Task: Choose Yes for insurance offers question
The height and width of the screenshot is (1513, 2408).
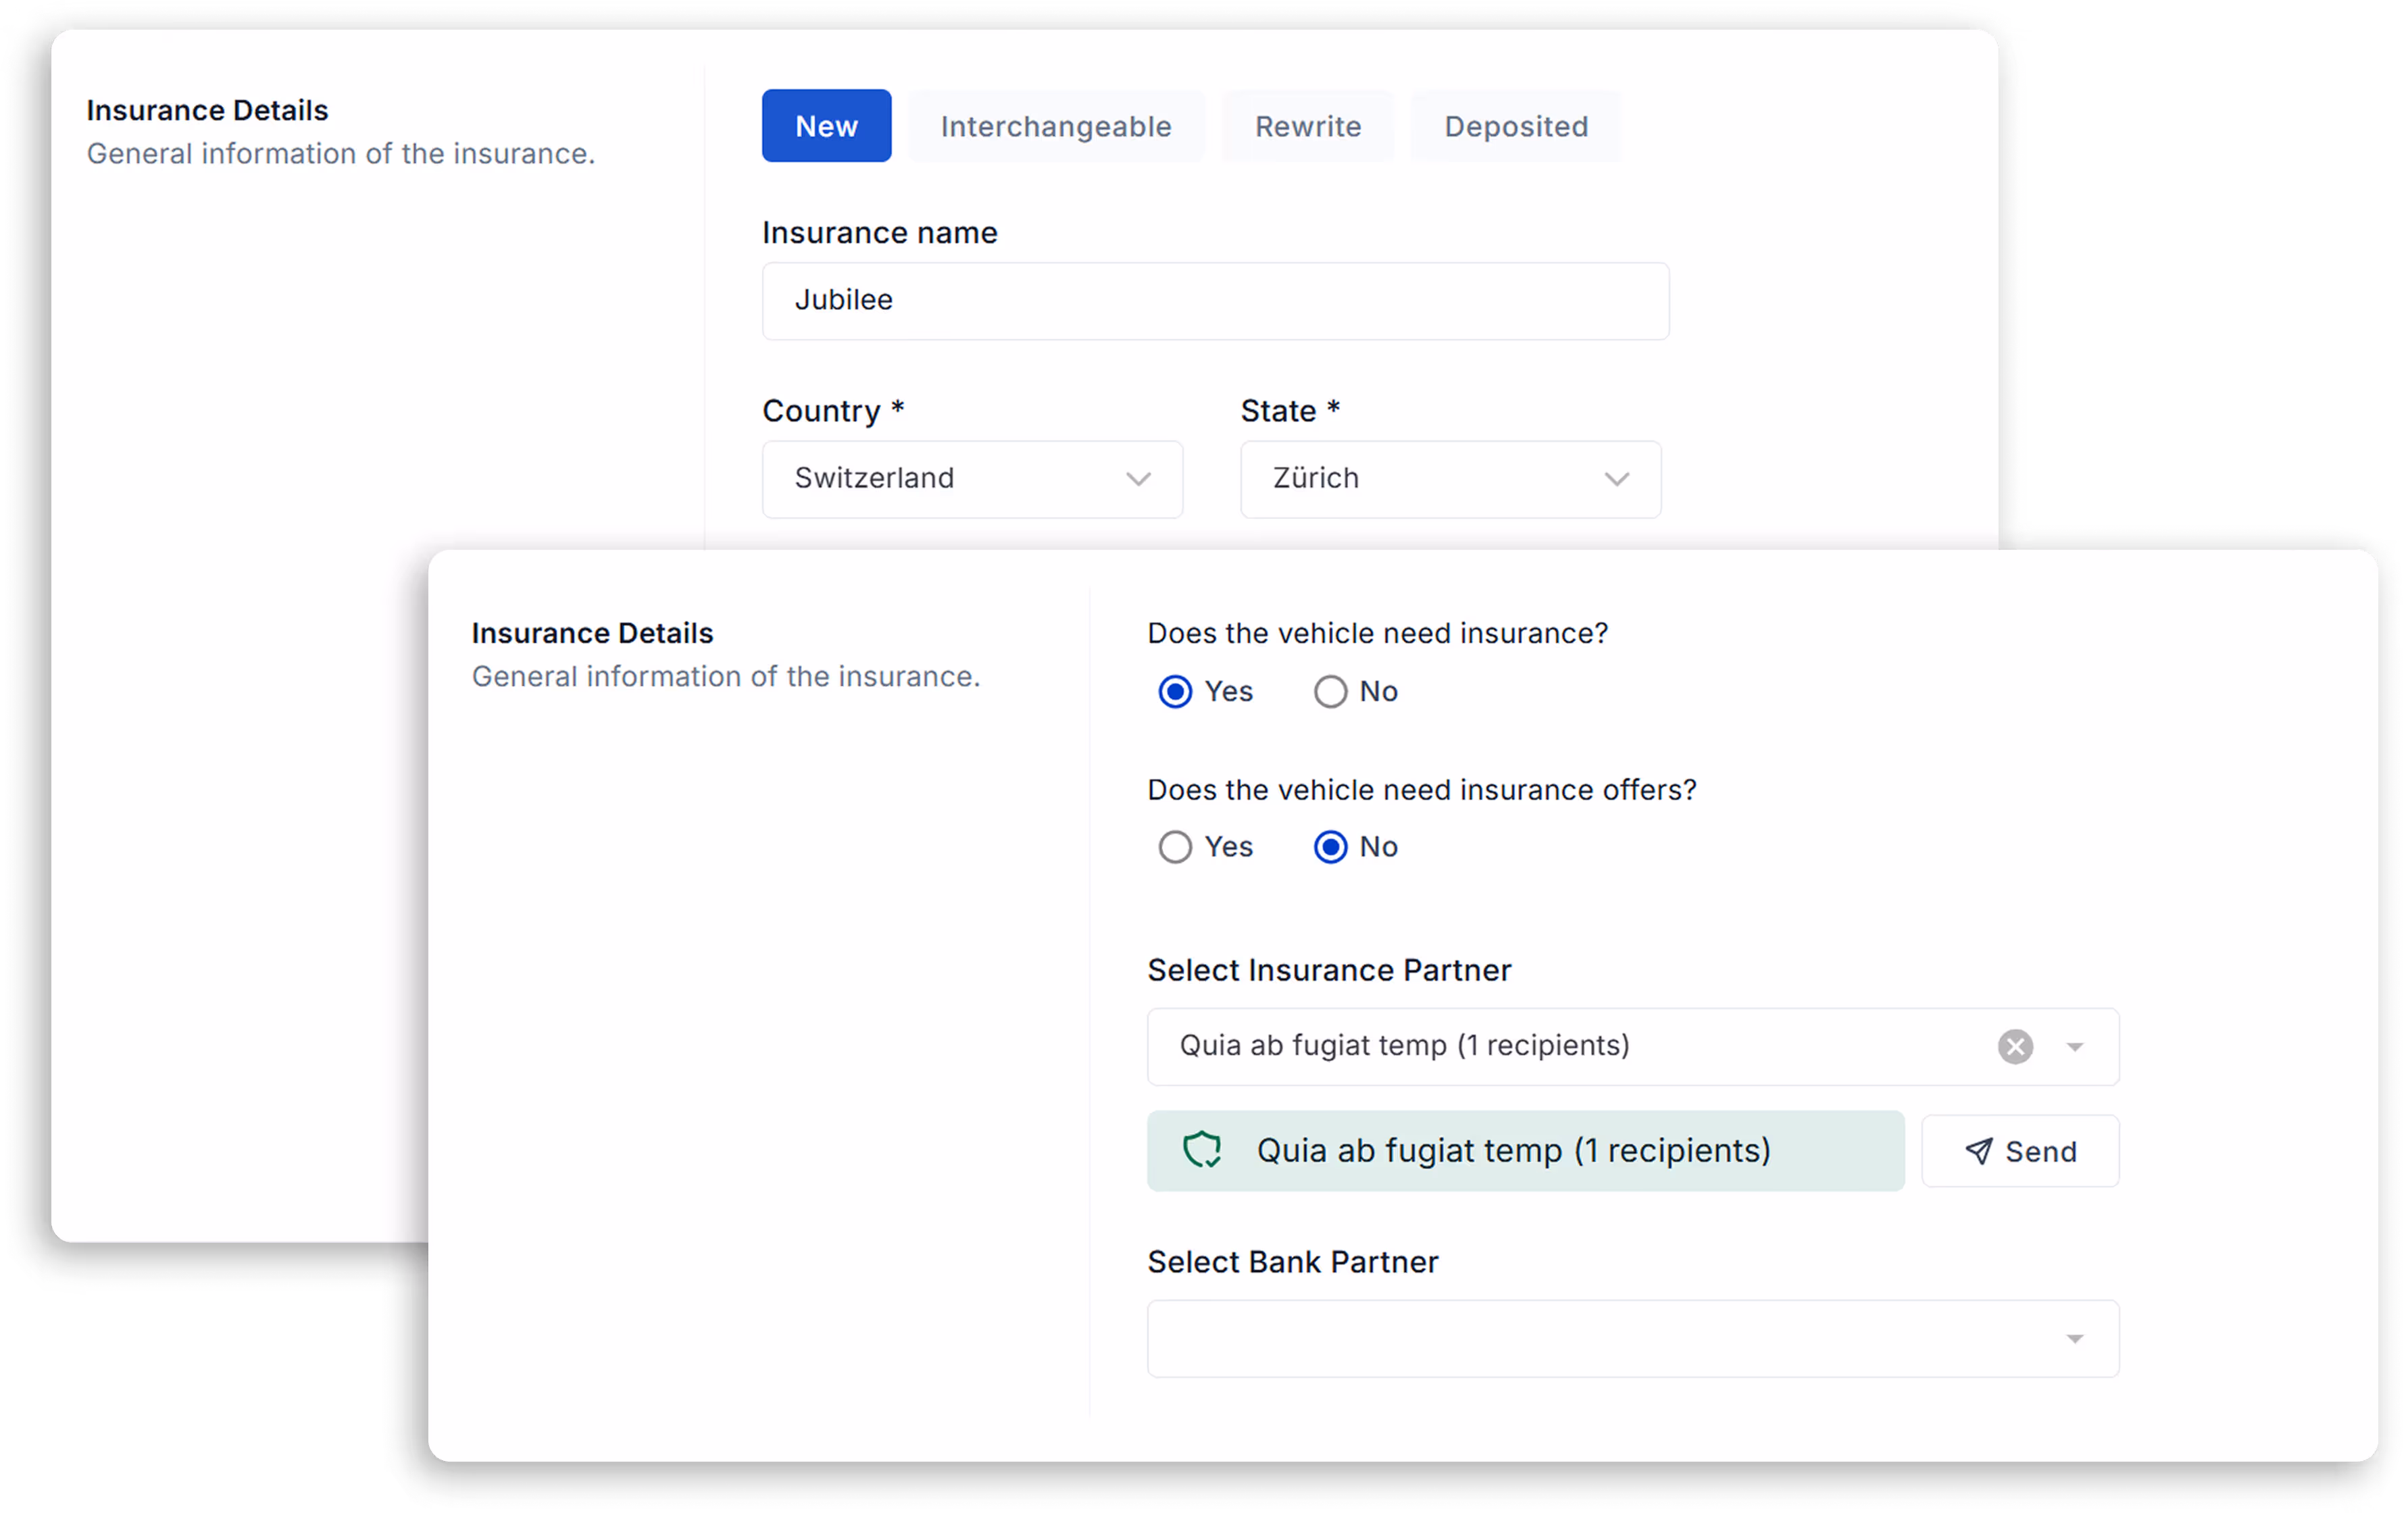Action: [x=1175, y=847]
